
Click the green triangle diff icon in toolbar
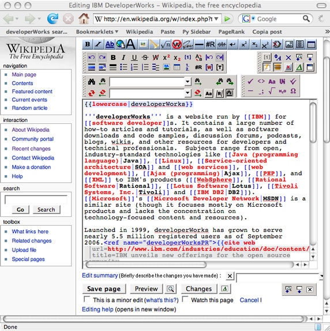tap(299, 67)
